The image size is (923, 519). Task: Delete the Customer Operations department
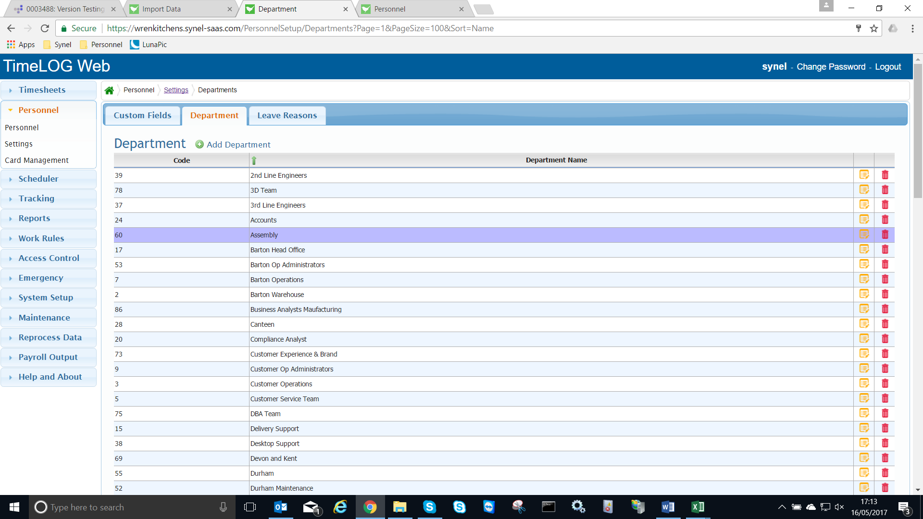pos(885,383)
